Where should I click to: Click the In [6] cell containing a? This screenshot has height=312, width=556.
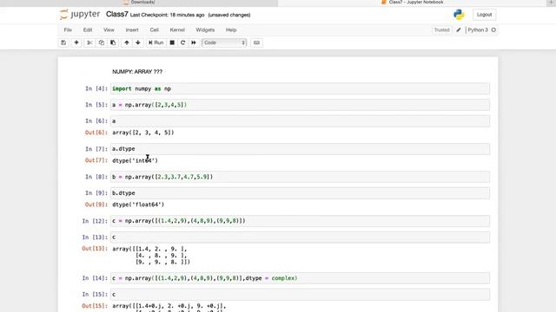pos(300,121)
